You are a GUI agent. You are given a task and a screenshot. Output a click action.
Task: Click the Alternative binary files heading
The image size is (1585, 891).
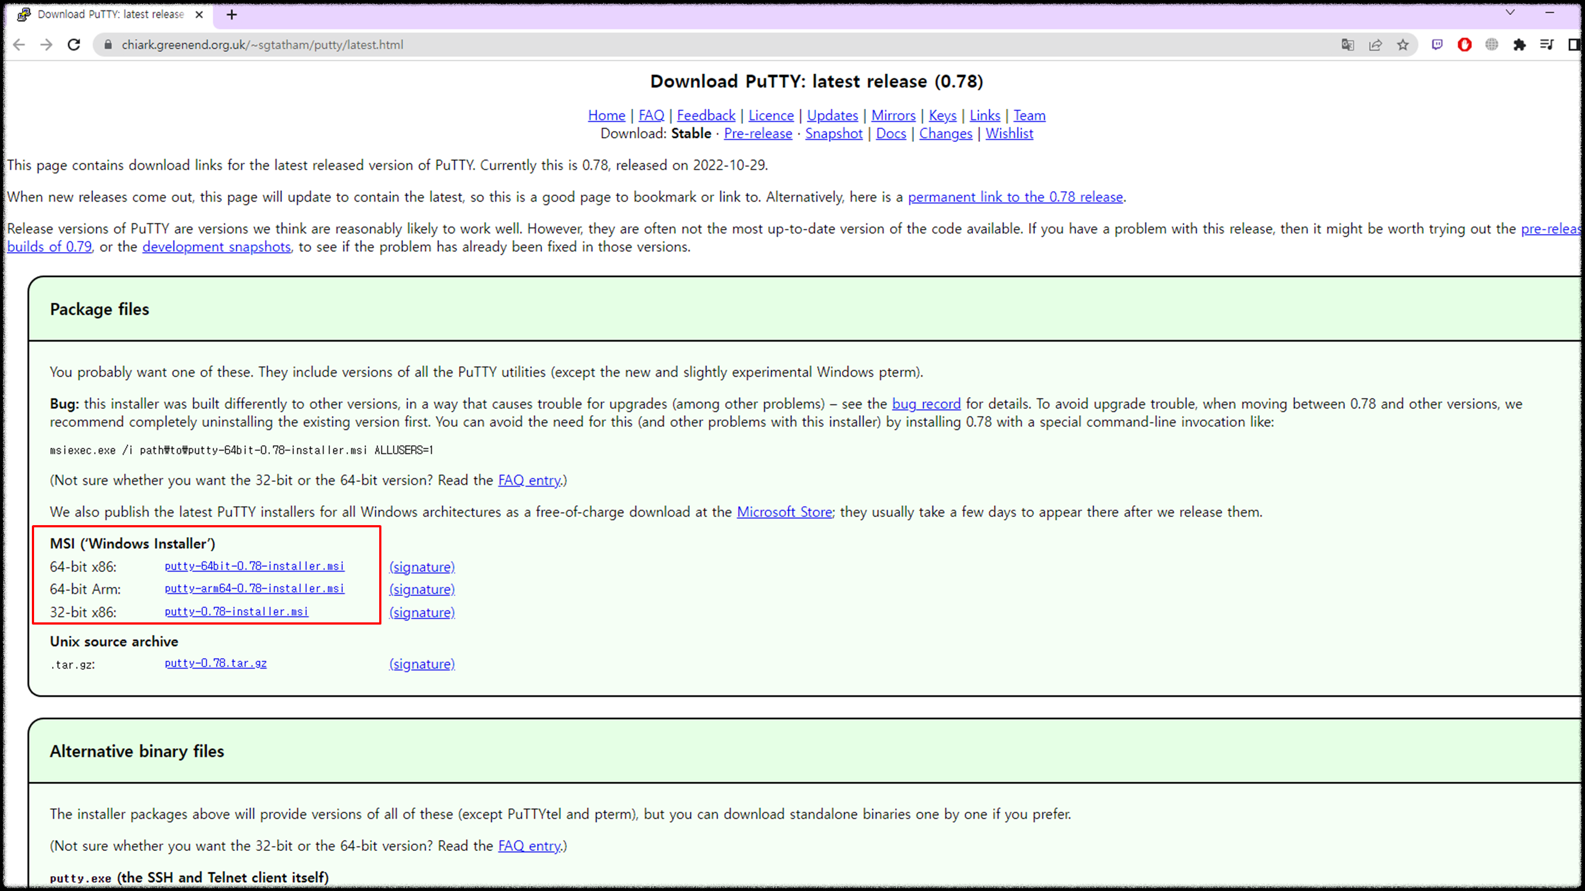pos(137,751)
